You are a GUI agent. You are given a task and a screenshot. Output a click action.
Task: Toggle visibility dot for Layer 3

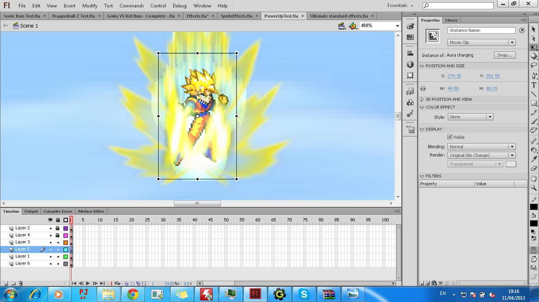[x=51, y=243]
